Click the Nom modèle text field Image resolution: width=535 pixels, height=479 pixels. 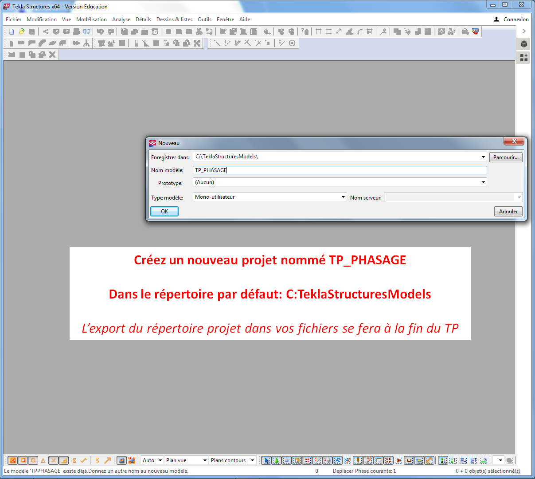pyautogui.click(x=340, y=170)
